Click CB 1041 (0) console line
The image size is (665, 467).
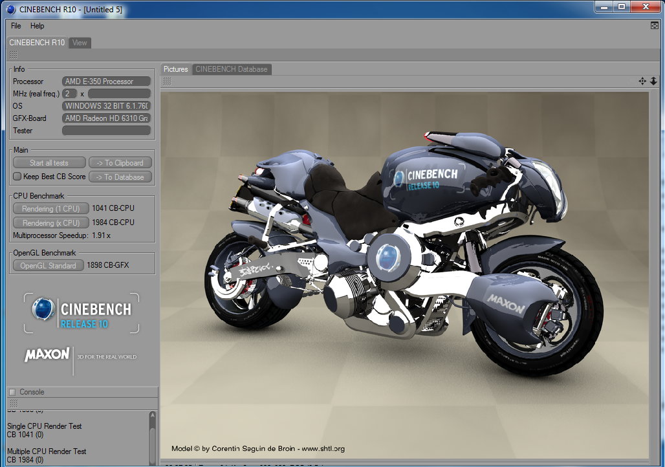coord(25,435)
